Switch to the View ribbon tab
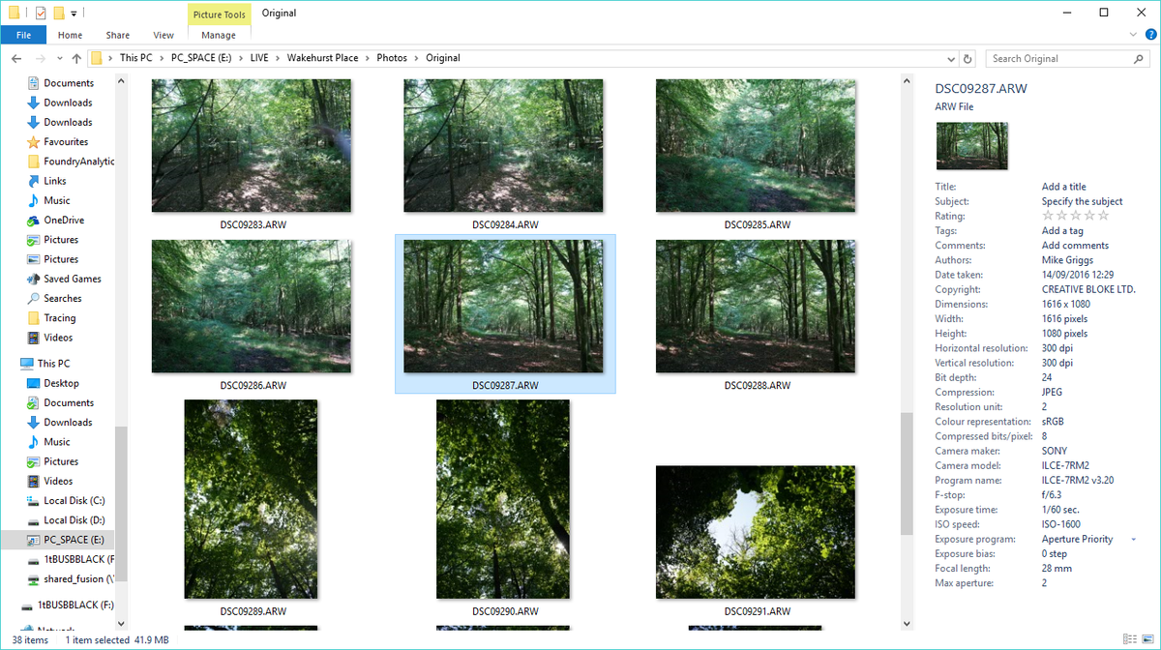 click(163, 35)
